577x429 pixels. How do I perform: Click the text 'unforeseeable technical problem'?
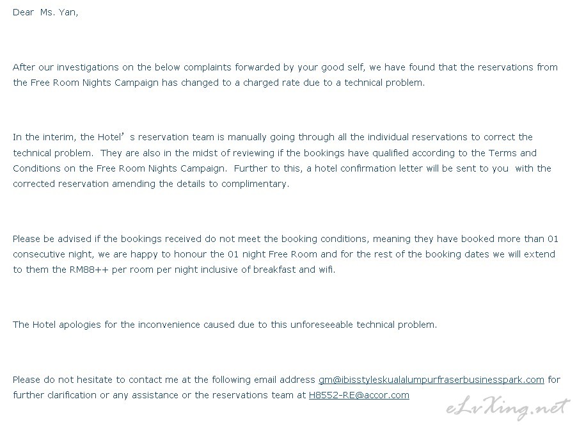[363, 325]
